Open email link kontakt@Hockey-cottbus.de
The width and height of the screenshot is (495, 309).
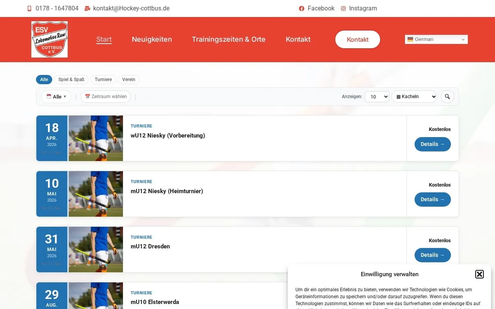click(131, 8)
